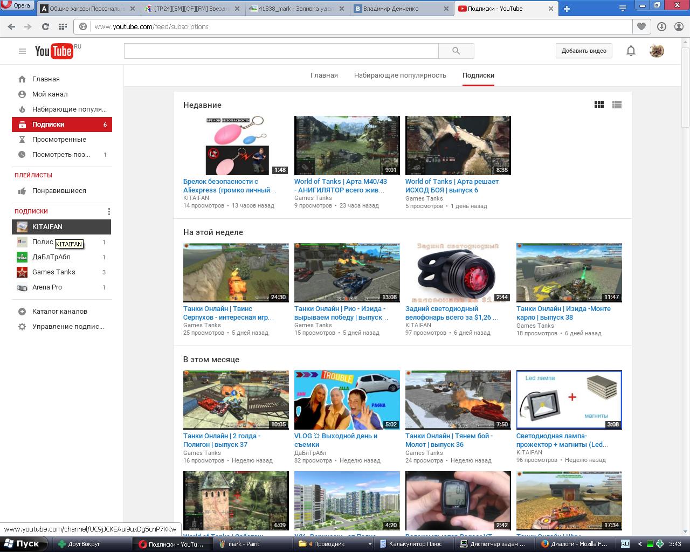Open the 5:02 VLOG TROUBLE thumbnail
Image resolution: width=690 pixels, height=552 pixels.
[x=347, y=400]
